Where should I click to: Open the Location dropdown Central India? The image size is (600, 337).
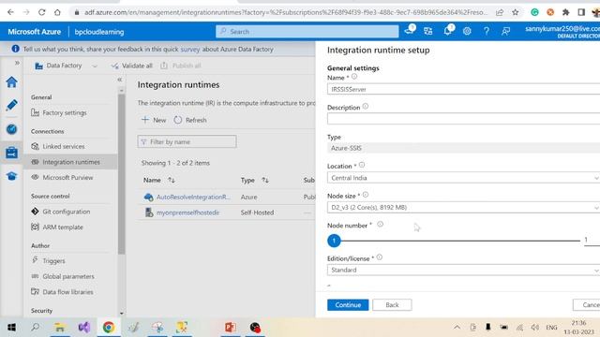click(463, 178)
